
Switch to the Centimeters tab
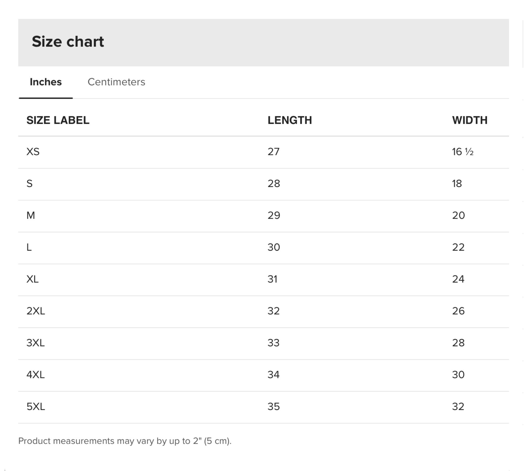tap(116, 82)
